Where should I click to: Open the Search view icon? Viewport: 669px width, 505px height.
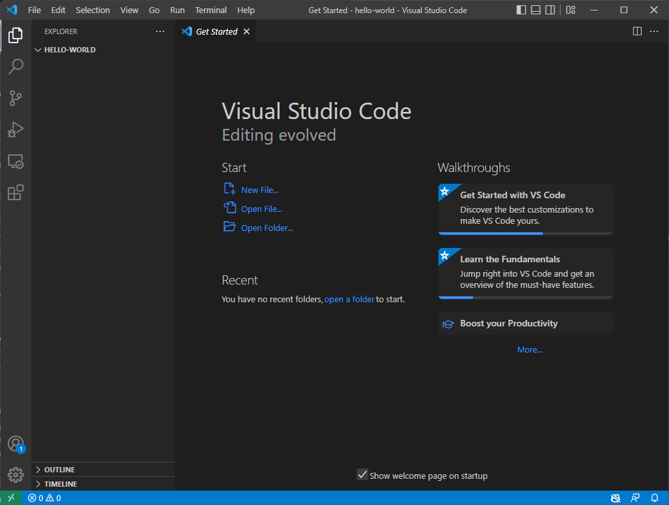16,67
